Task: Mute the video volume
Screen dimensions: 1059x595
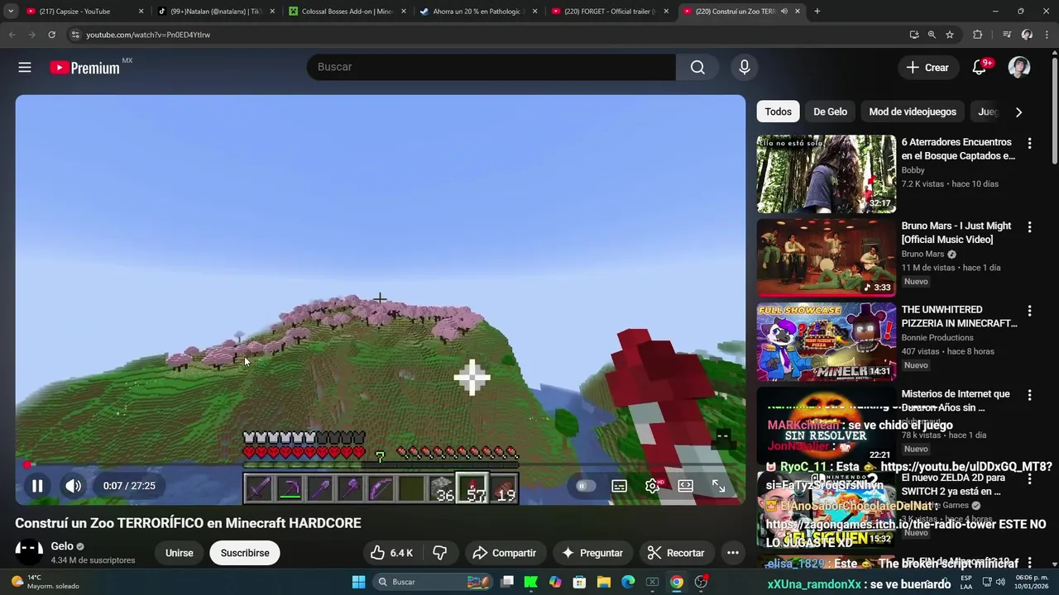Action: 74,486
